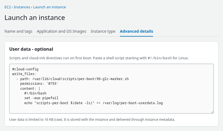223x131 pixels.
Task: Click the permissions: '0755' line
Action: coord(39,84)
